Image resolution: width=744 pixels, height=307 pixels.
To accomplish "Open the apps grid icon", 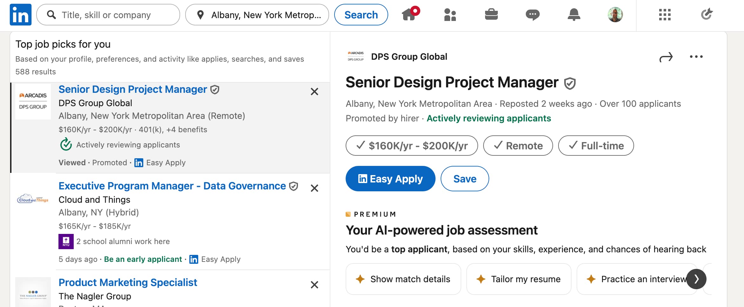I will [665, 15].
